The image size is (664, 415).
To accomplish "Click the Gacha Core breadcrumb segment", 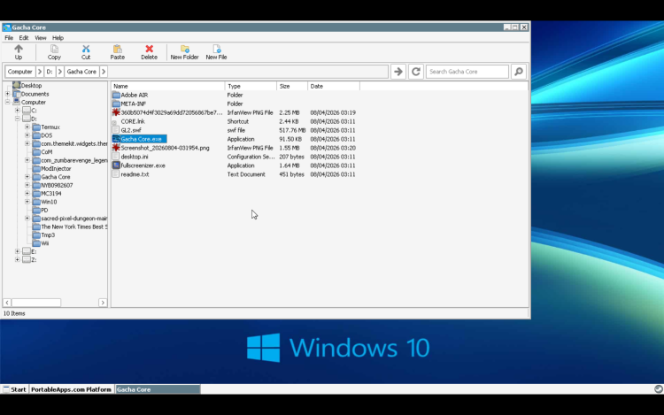I will point(81,72).
